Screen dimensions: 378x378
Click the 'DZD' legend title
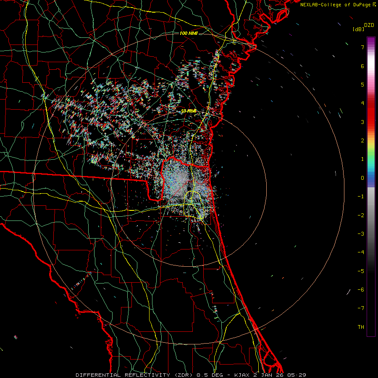point(369,25)
